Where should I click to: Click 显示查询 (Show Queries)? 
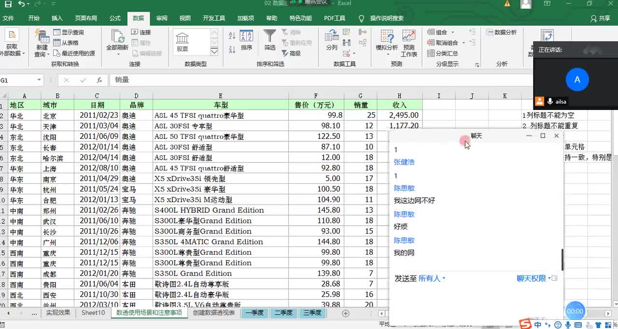68,32
